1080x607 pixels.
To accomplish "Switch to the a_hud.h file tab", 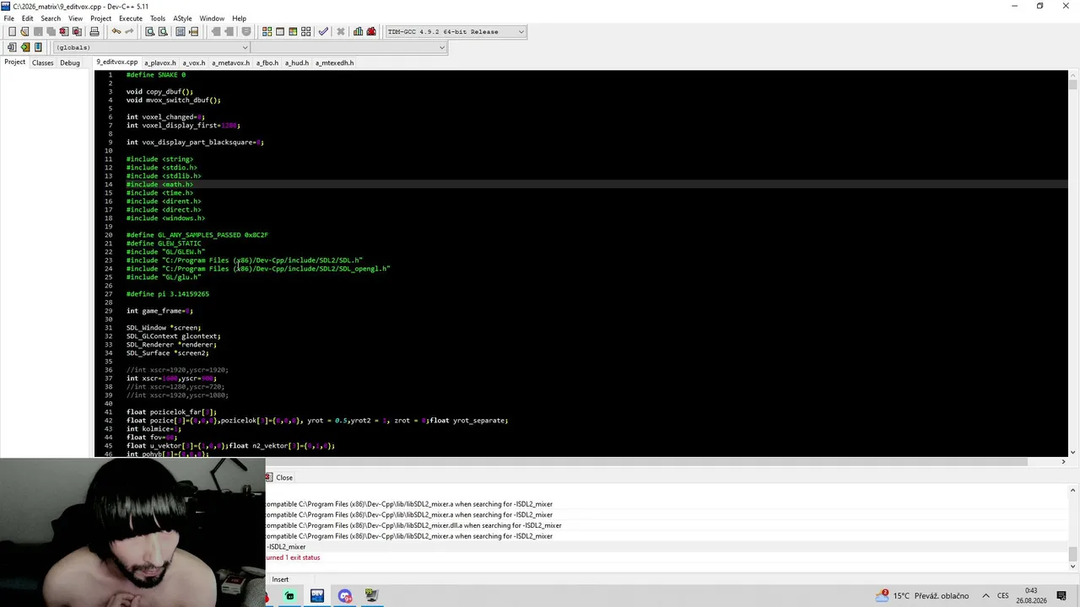I will (297, 63).
